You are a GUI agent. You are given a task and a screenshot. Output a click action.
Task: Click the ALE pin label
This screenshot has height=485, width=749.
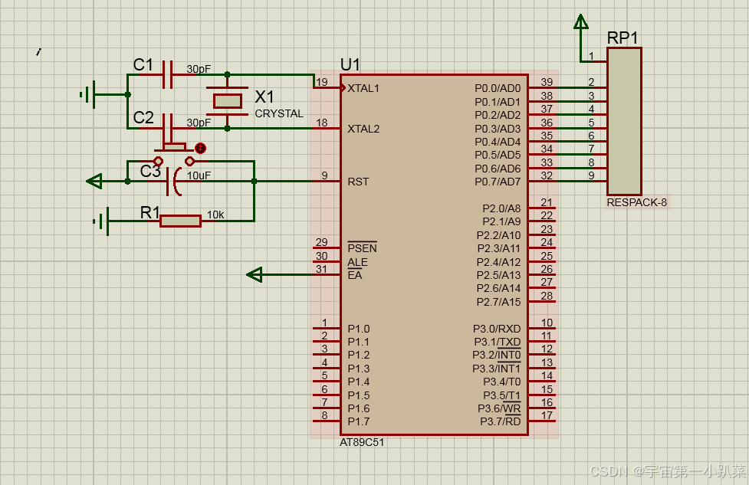[x=357, y=262]
